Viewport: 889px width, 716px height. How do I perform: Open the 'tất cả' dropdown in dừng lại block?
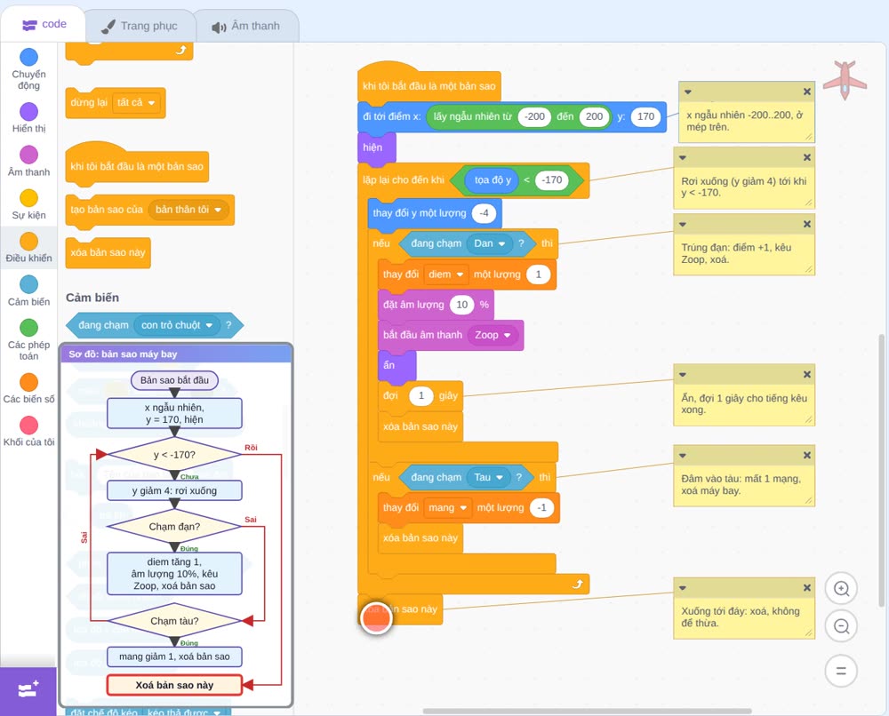pos(136,103)
